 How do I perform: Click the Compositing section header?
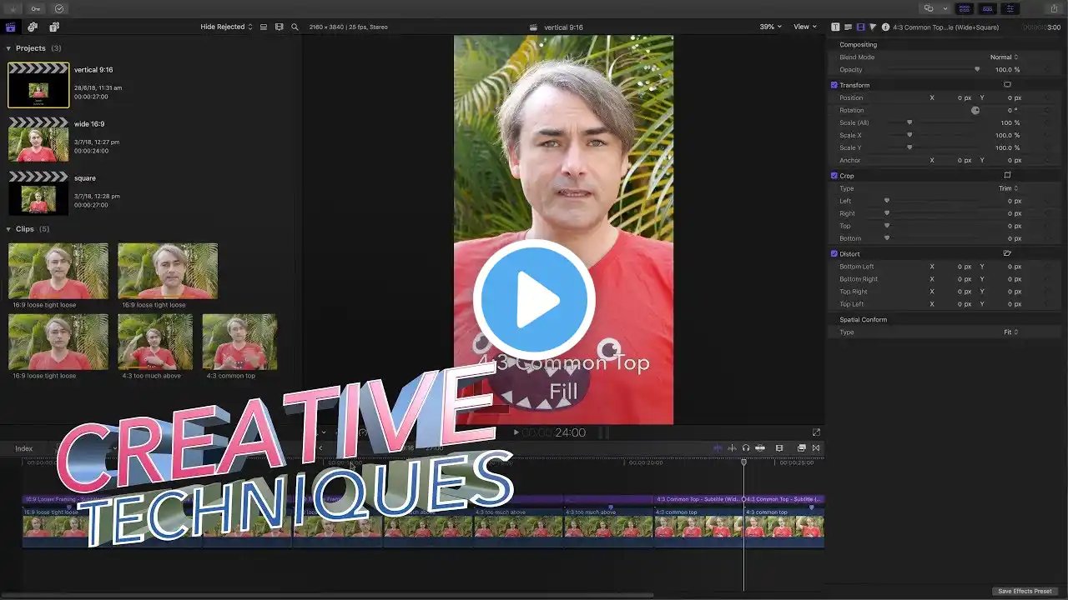coord(858,45)
